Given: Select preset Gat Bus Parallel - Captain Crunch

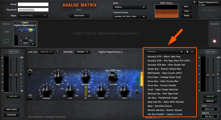Looking at the screenshot, I should point(165,114).
